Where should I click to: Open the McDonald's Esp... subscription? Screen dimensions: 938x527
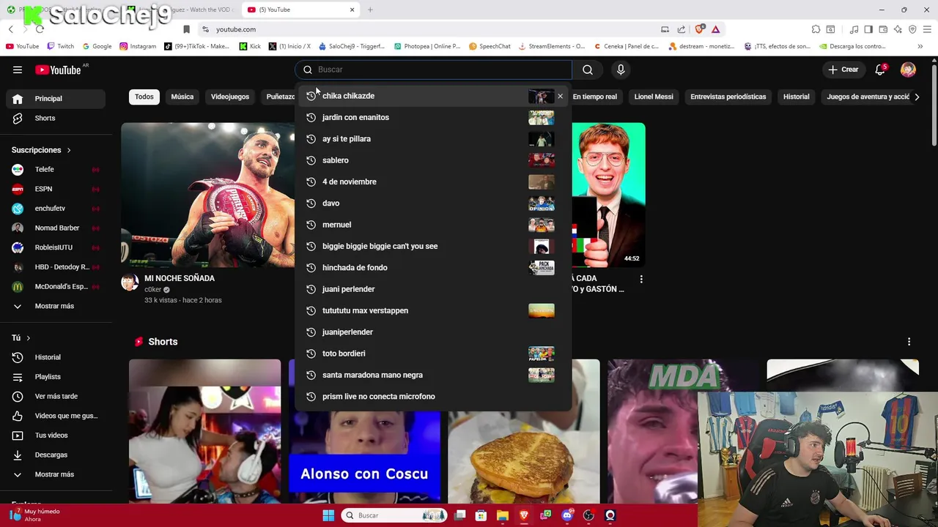click(x=56, y=286)
